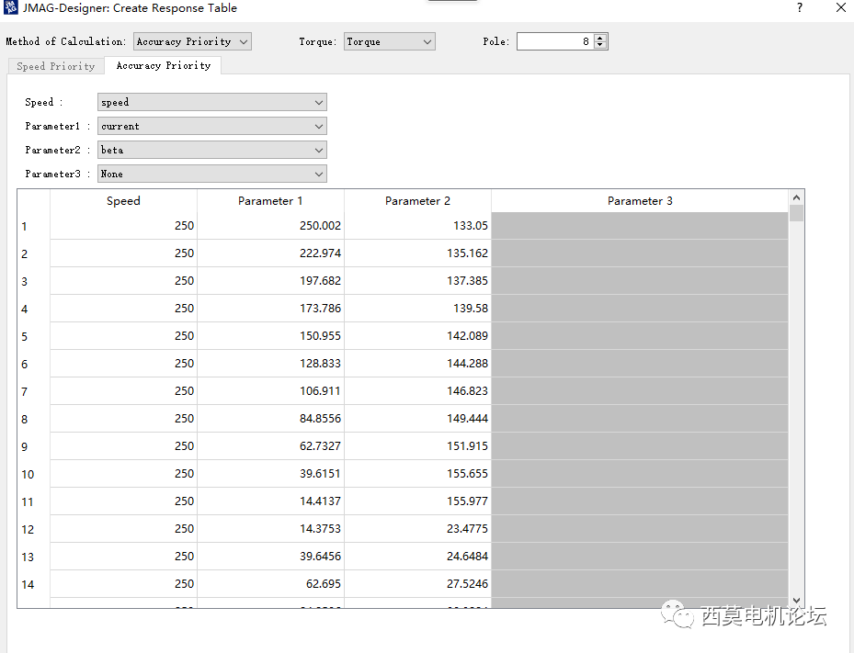Click the Parameter 3 column header
Image resolution: width=854 pixels, height=653 pixels.
tap(640, 201)
